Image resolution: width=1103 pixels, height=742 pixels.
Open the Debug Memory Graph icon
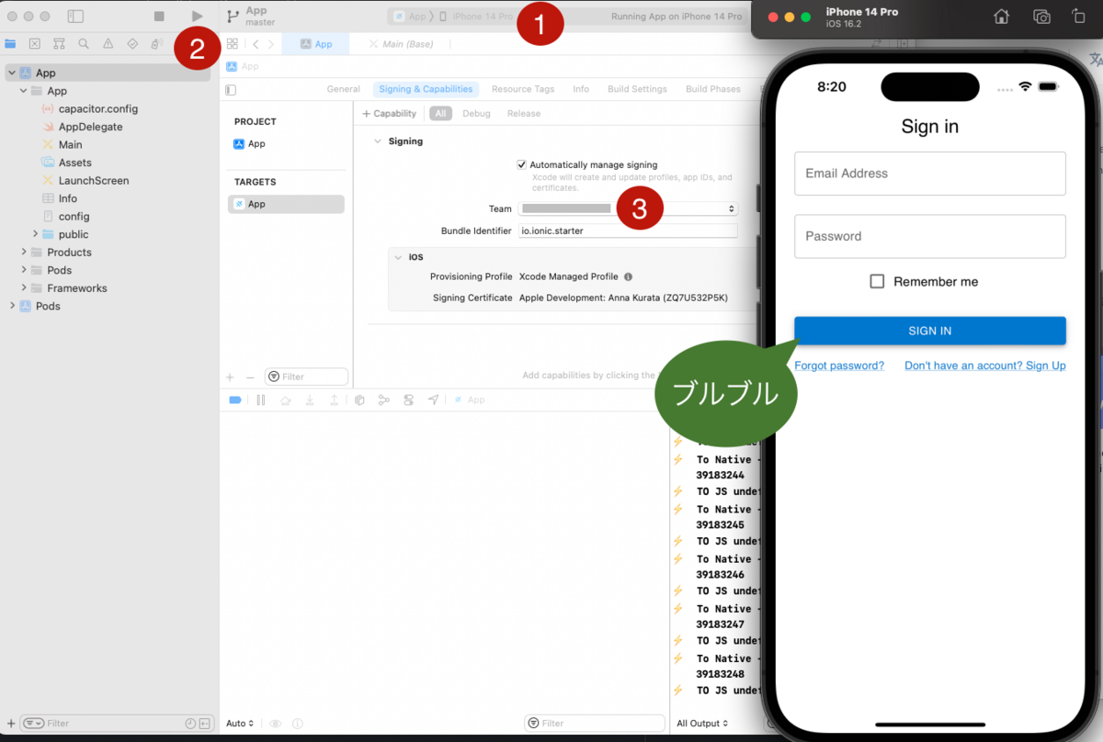coord(383,399)
